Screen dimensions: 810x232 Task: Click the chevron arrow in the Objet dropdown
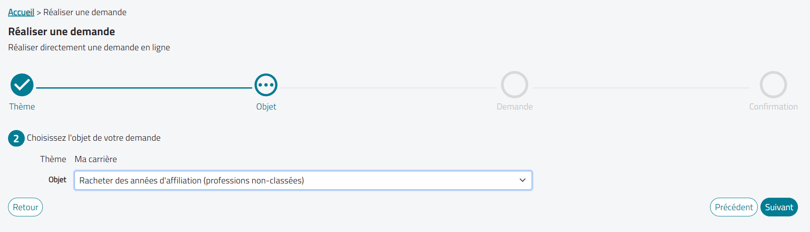(x=523, y=180)
